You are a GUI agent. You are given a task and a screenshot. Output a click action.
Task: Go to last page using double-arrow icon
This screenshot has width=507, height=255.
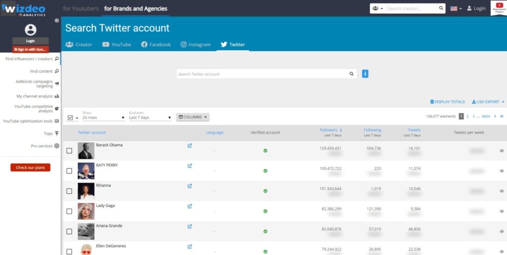point(502,116)
